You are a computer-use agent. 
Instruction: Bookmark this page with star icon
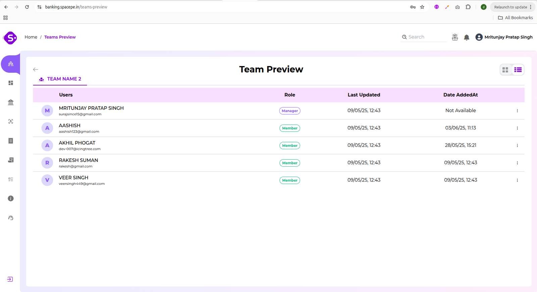[422, 7]
